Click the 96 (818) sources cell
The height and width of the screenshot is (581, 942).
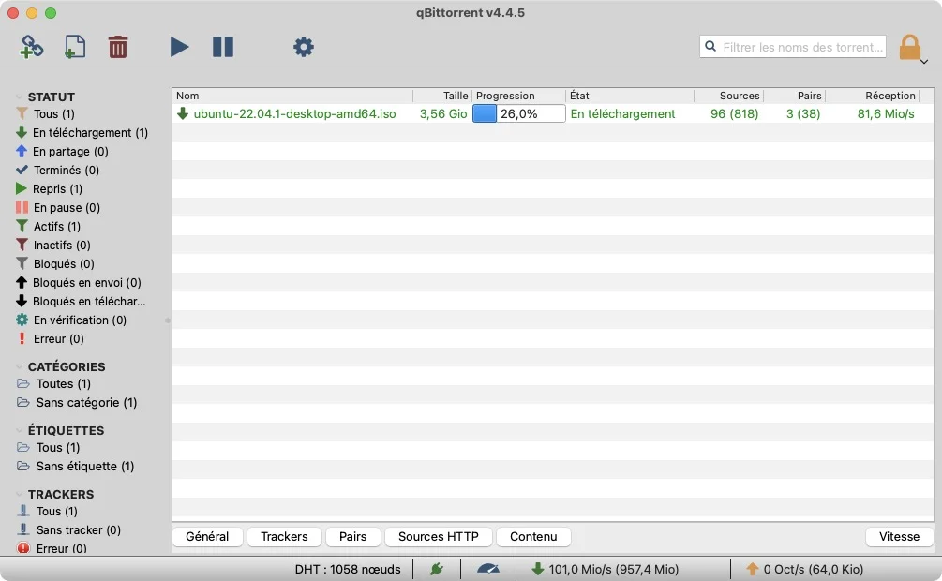(734, 114)
